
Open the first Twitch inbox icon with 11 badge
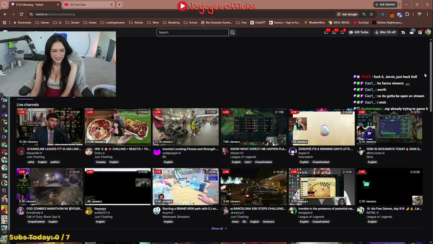326,32
